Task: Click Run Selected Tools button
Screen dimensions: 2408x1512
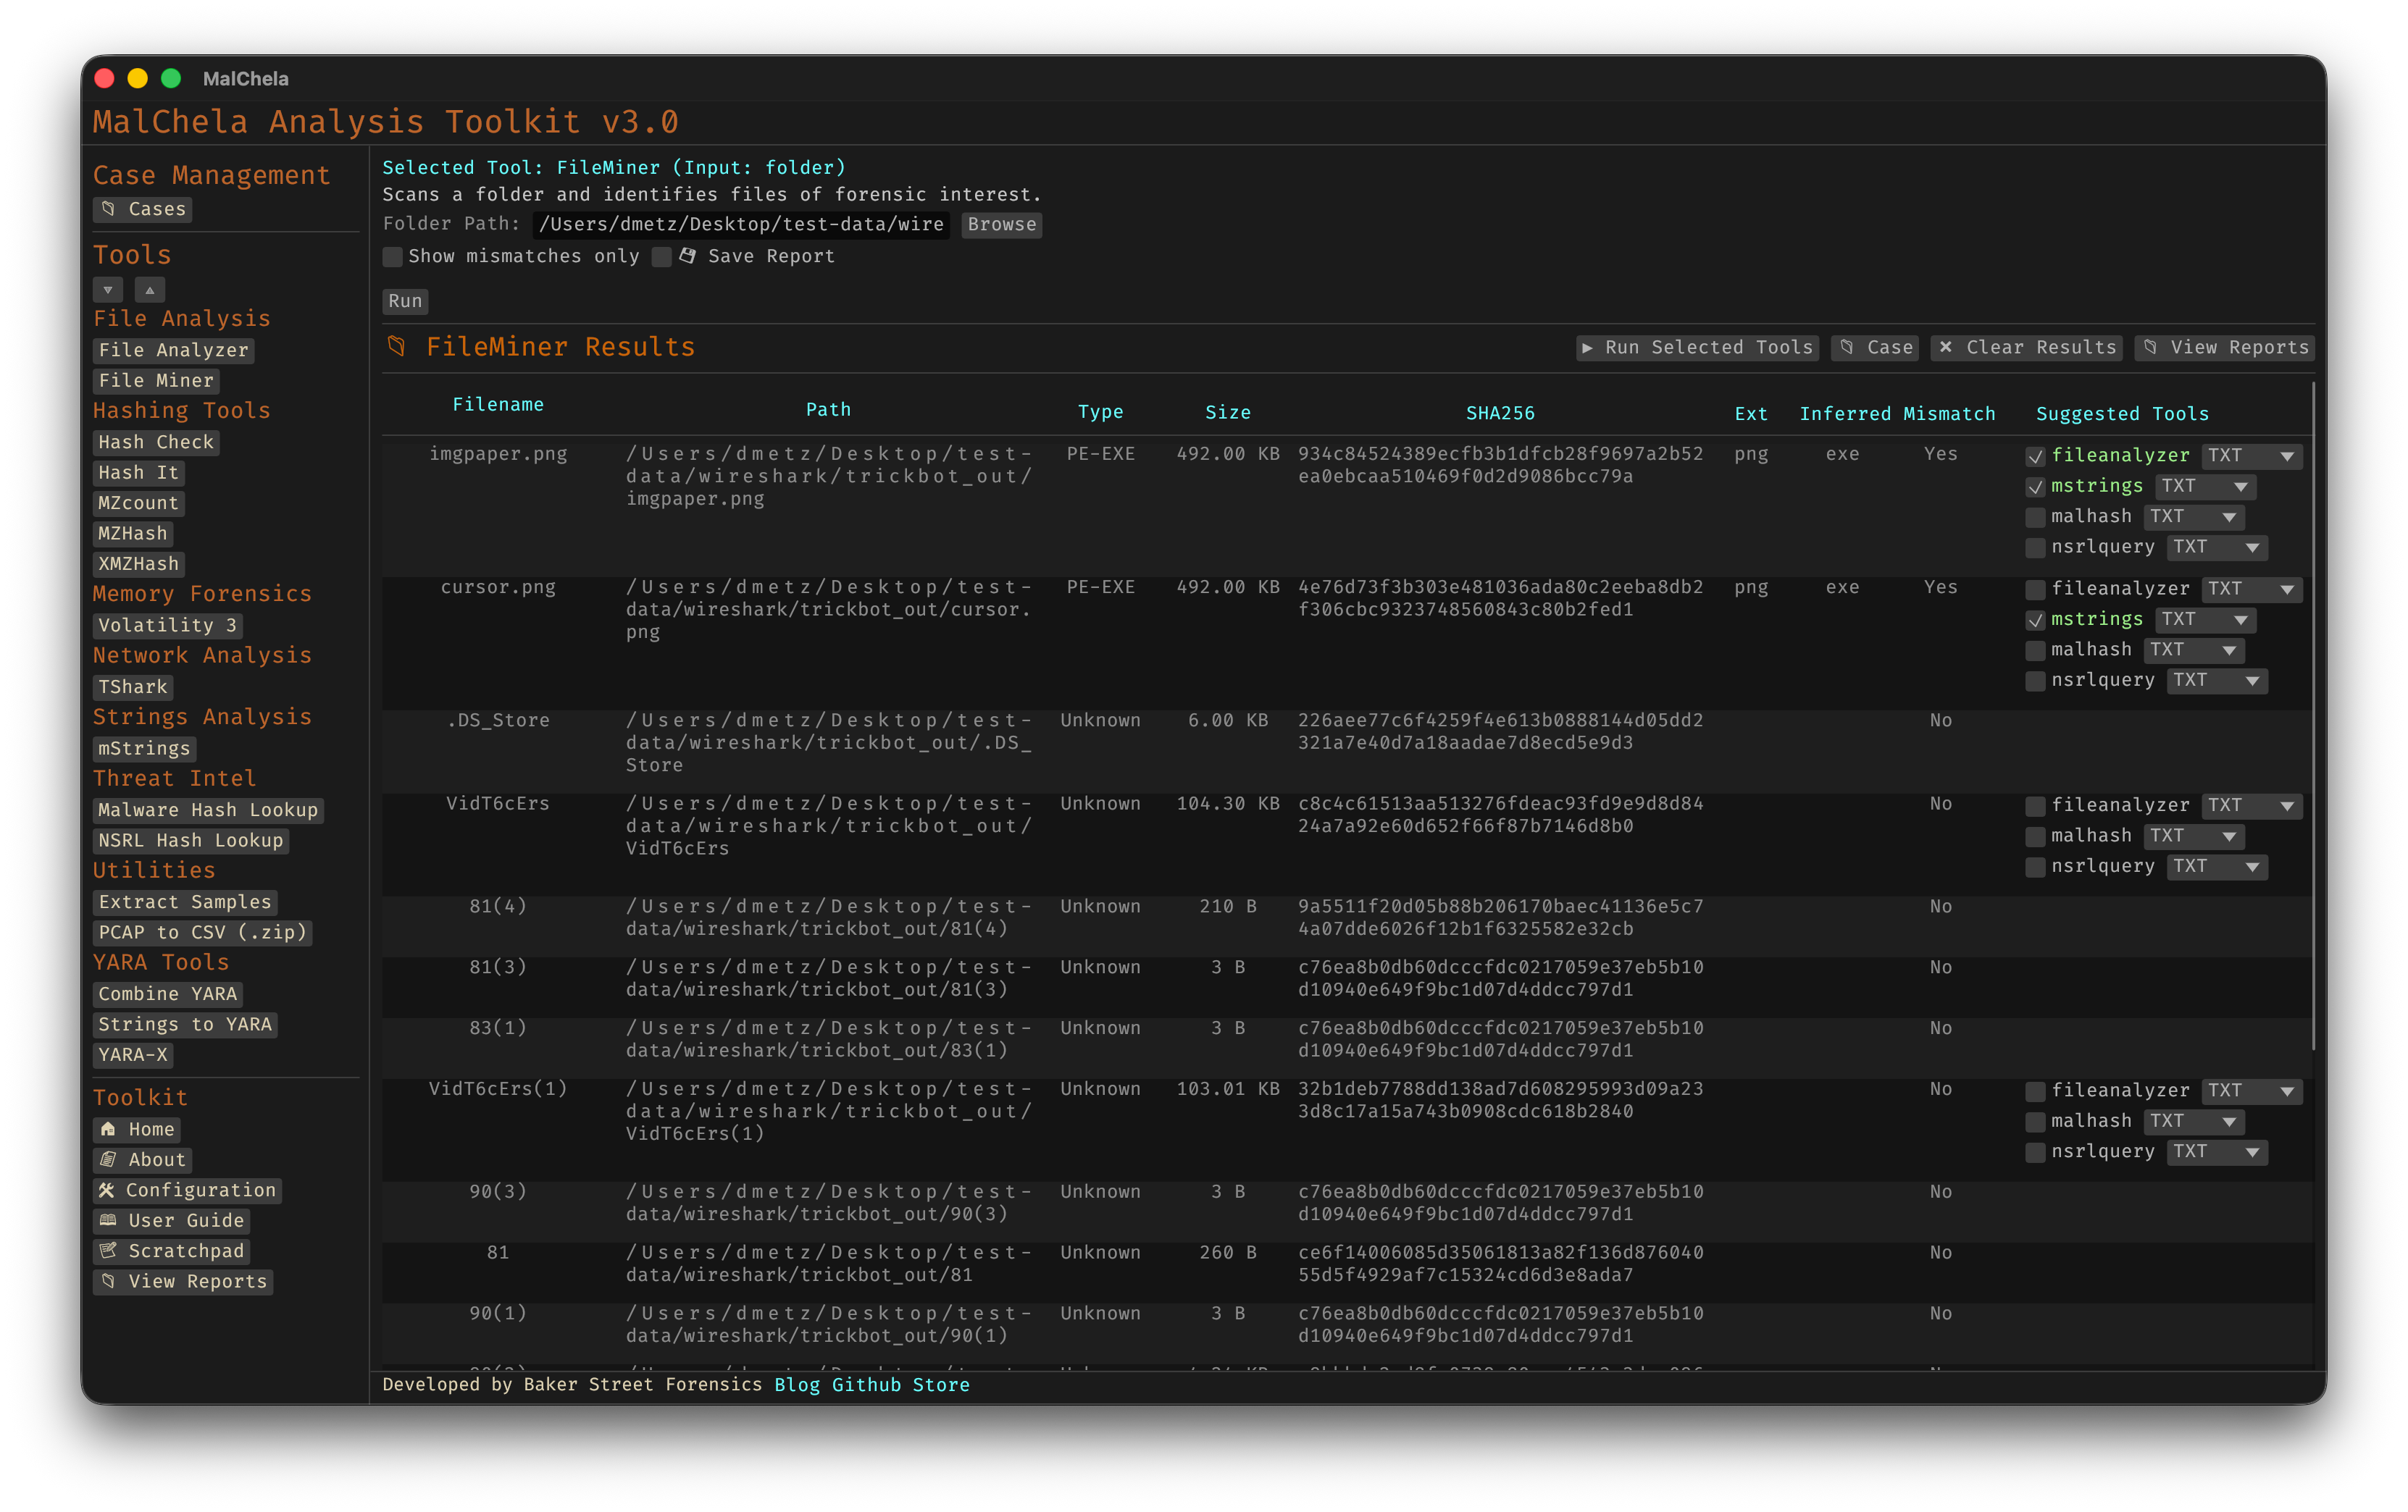Action: click(1697, 347)
